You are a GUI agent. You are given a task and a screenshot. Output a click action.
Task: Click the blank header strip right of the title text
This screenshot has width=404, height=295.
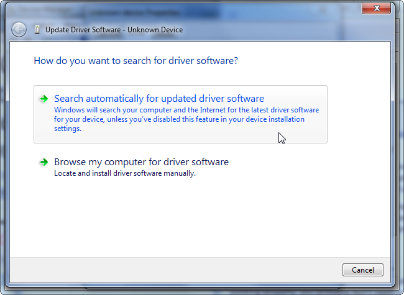coord(280,29)
